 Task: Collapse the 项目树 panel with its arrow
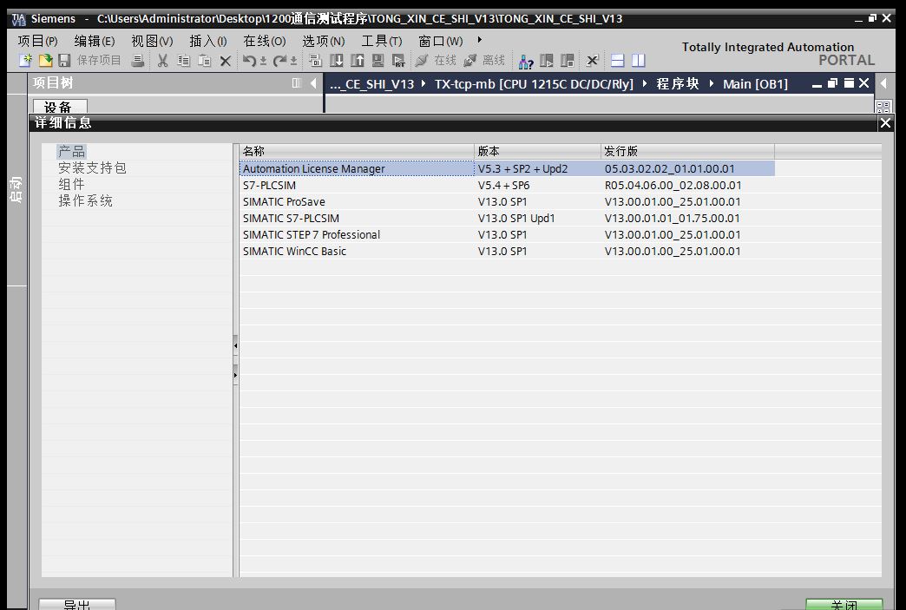coord(313,83)
